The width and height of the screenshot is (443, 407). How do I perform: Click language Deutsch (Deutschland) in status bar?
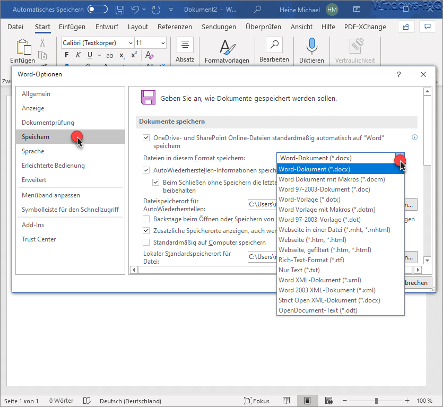[x=131, y=401]
